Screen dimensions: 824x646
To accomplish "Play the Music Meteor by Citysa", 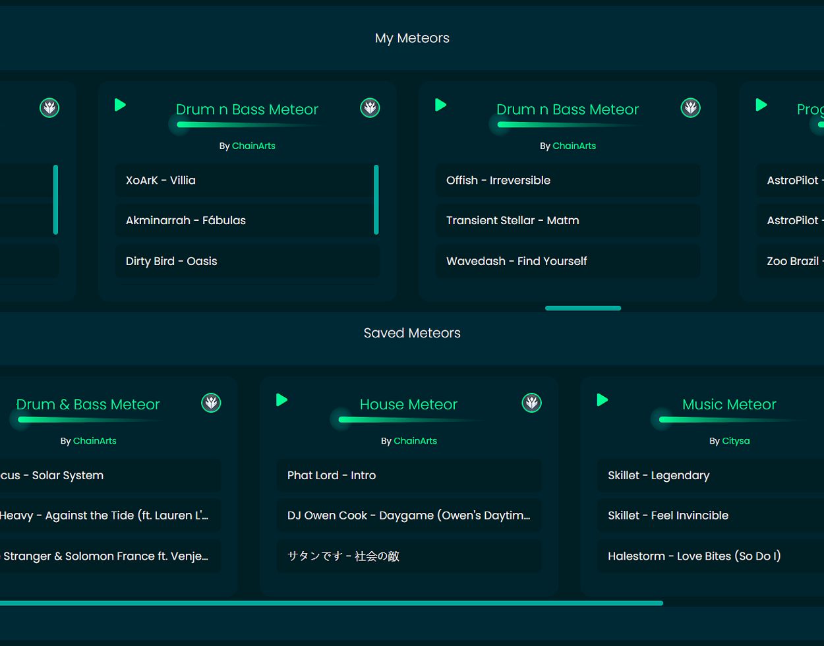I will coord(603,400).
